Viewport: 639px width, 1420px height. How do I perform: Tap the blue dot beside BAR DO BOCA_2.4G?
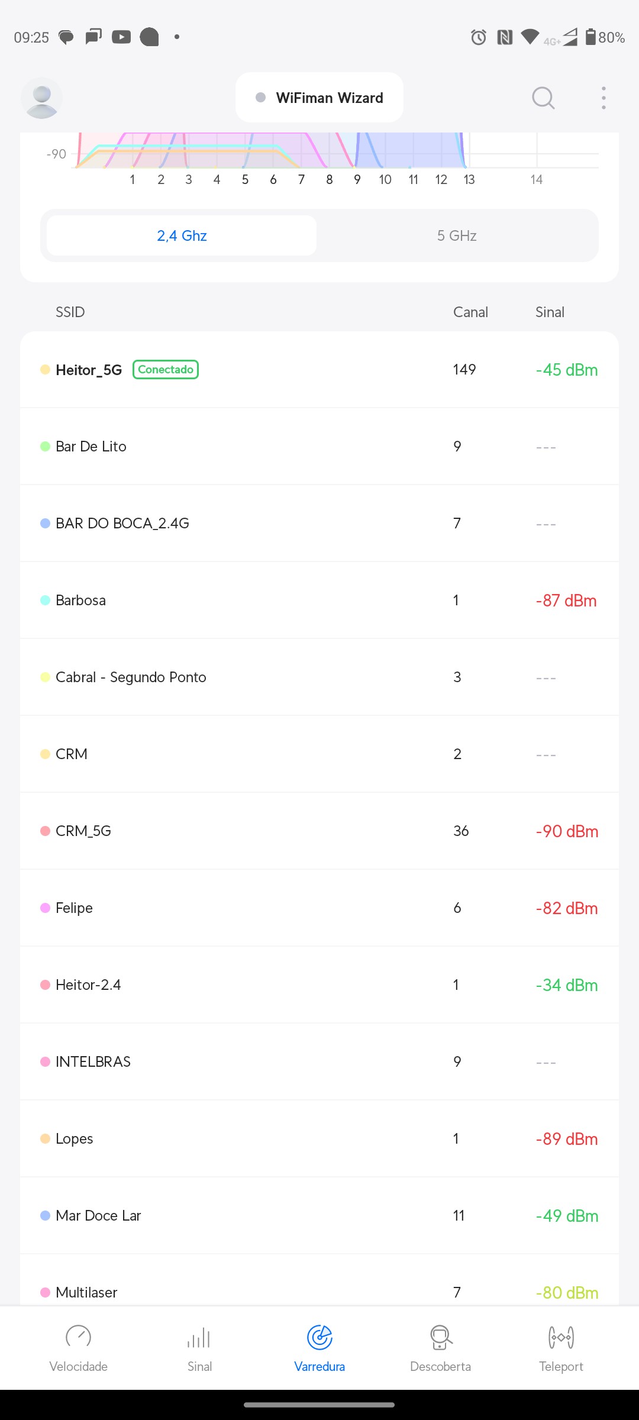coord(45,524)
